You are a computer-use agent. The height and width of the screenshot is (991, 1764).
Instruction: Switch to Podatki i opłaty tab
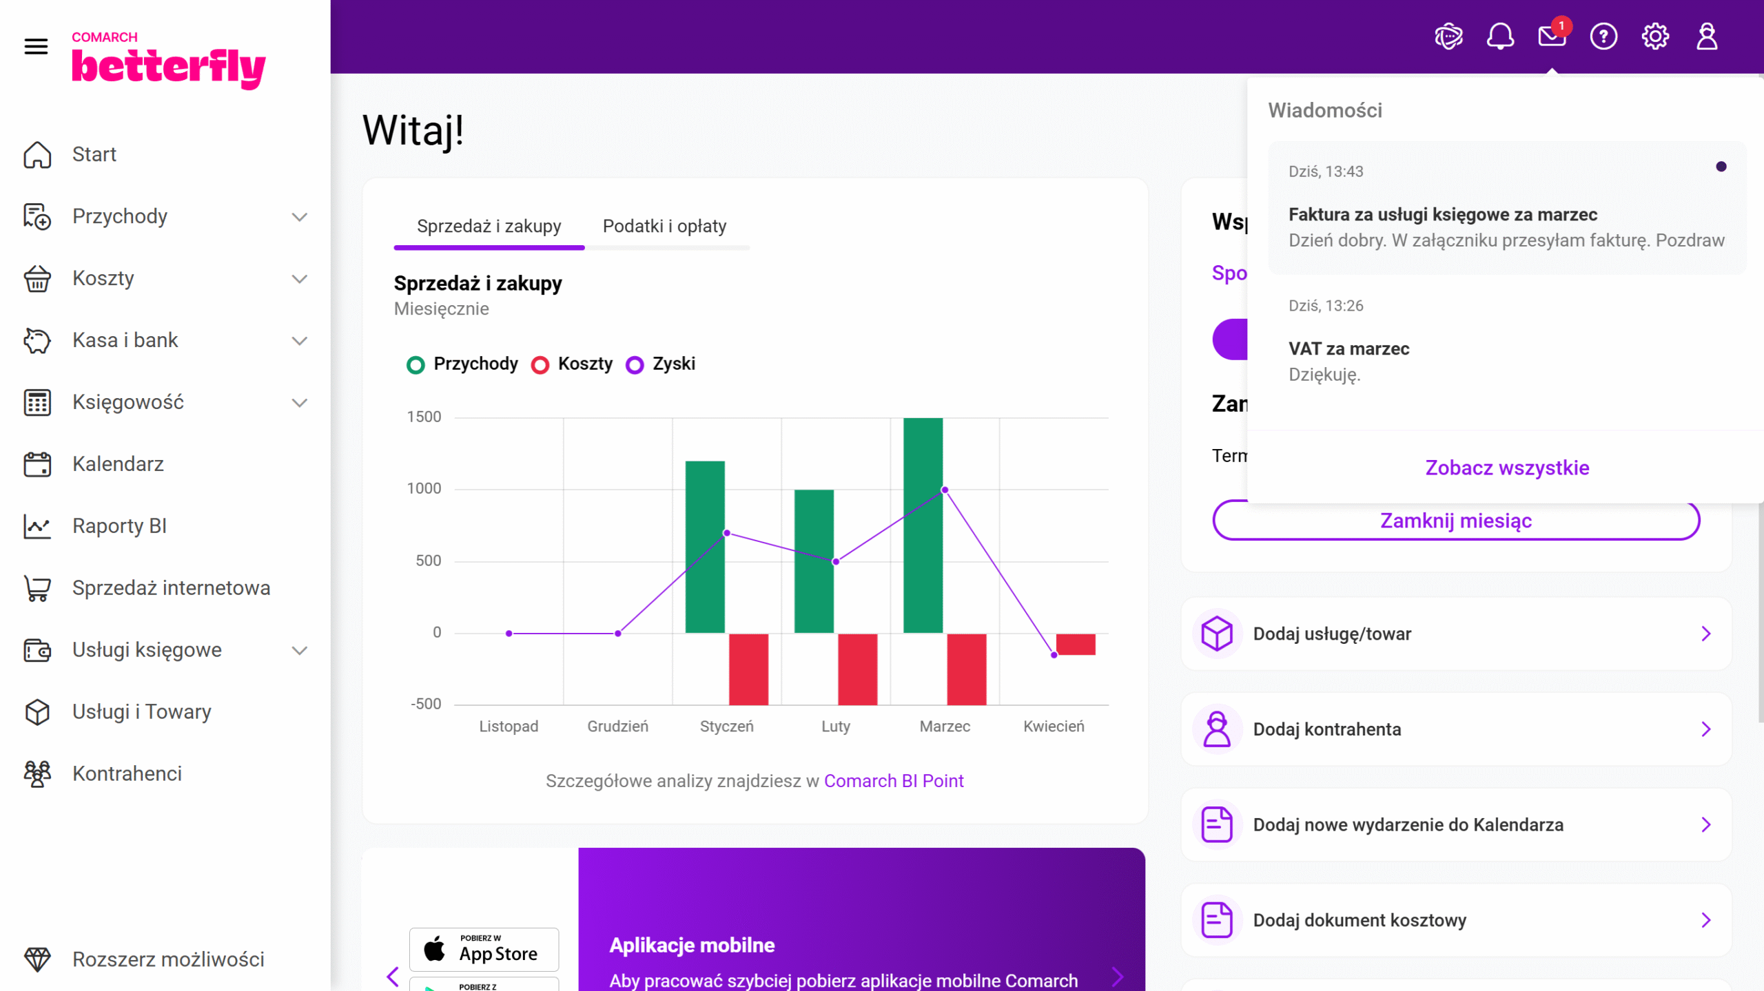(x=664, y=226)
